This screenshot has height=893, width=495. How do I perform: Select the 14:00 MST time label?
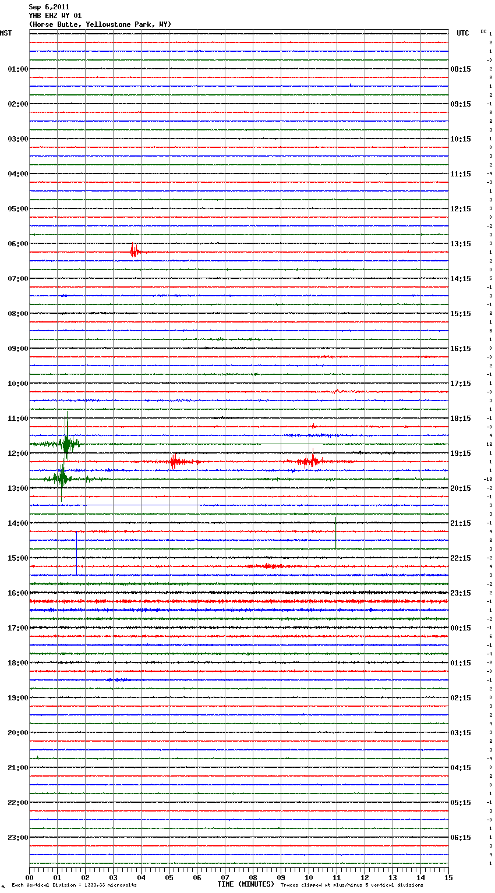(x=18, y=523)
